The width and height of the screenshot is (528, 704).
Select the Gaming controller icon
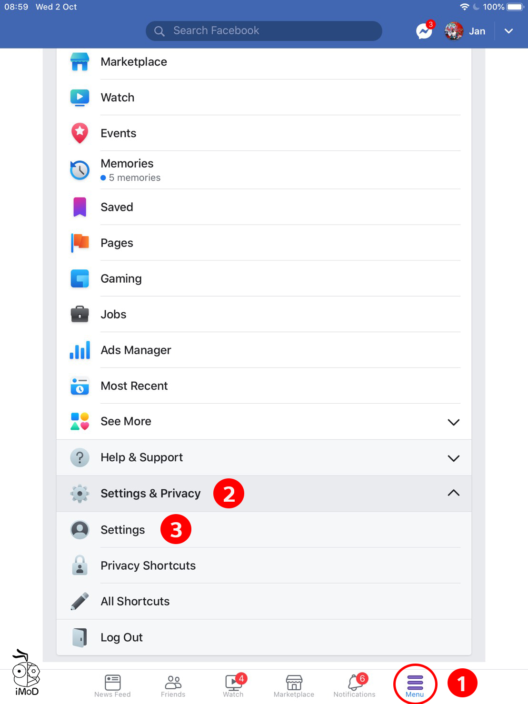tap(80, 278)
